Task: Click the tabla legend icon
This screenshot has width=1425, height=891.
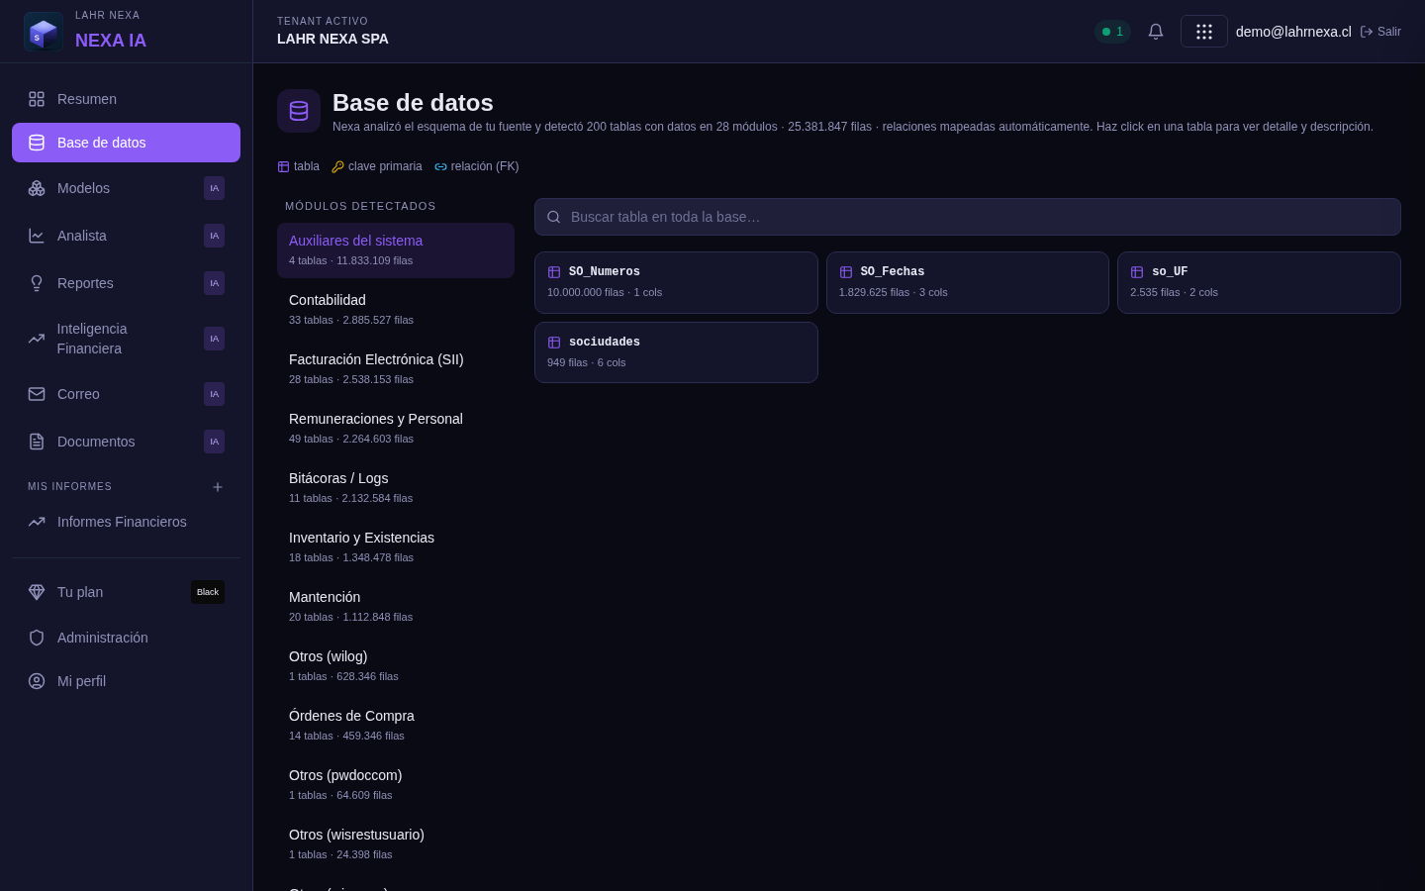Action: pyautogui.click(x=283, y=166)
